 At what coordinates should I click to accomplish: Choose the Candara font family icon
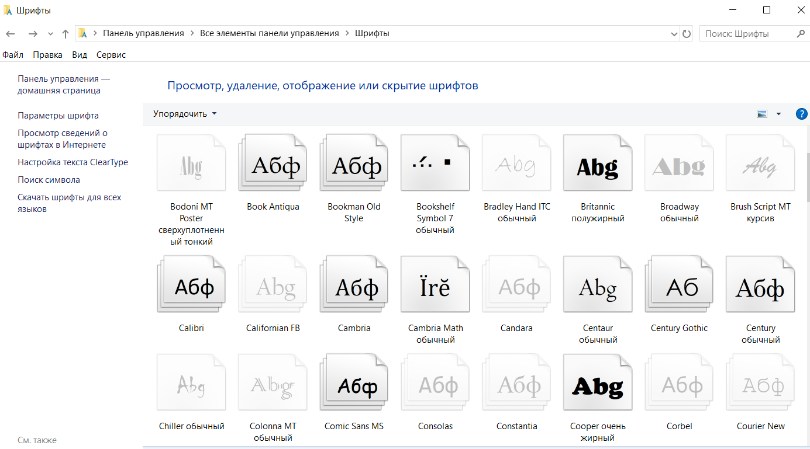516,284
